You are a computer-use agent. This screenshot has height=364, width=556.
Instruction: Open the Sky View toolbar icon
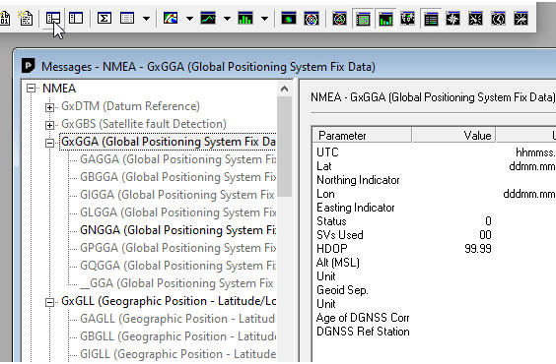point(340,19)
